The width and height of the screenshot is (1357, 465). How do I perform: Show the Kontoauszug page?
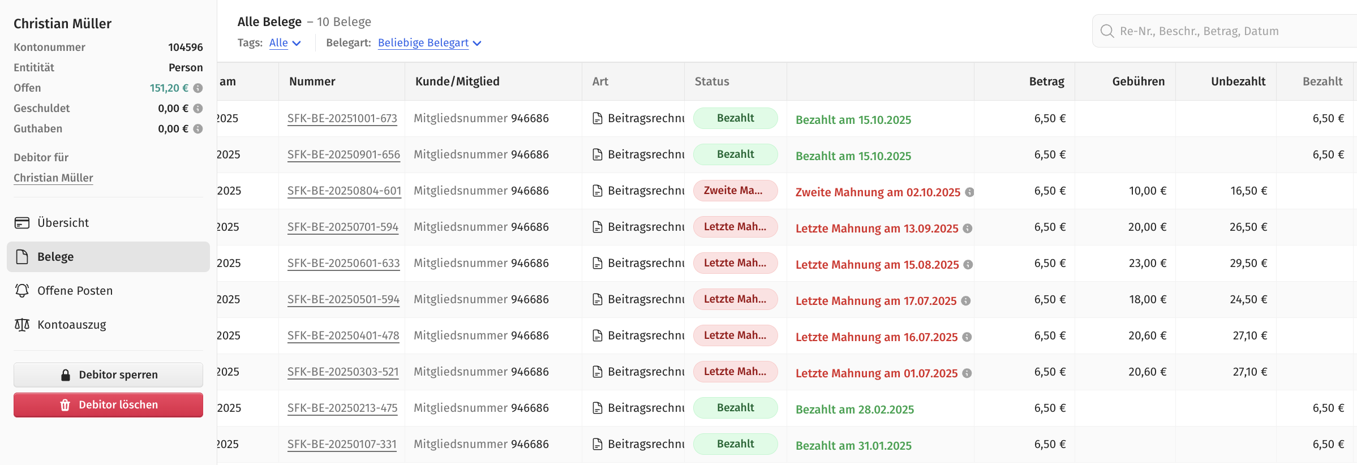click(71, 325)
